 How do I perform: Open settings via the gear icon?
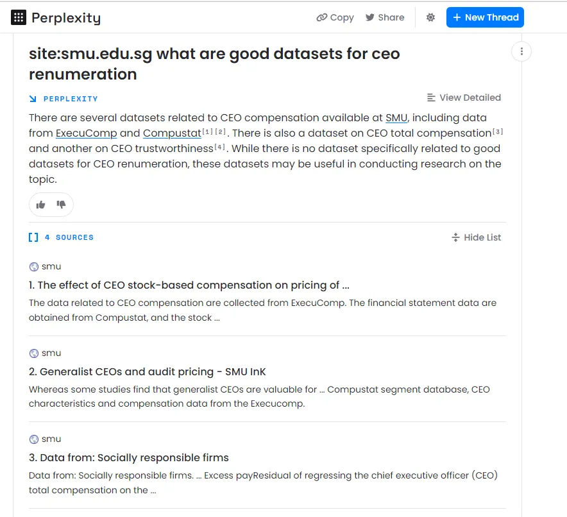click(430, 17)
